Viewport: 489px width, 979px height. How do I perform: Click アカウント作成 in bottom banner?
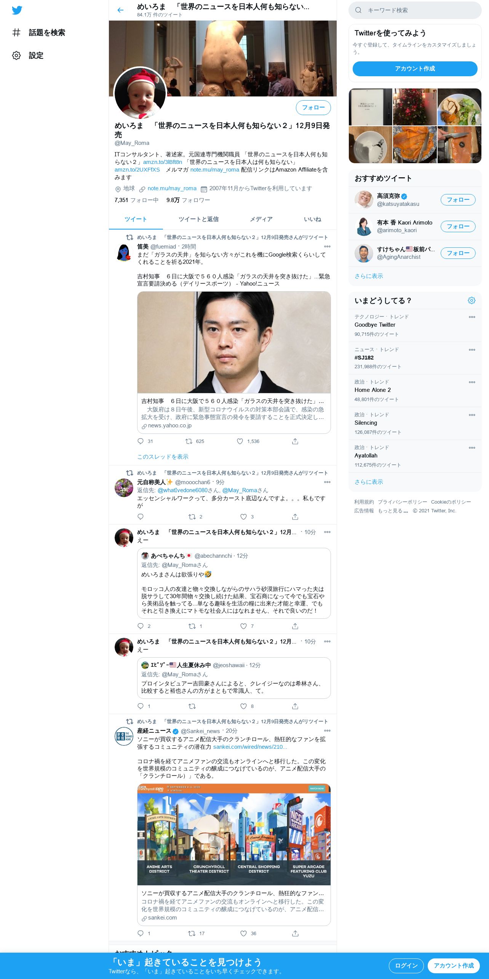pyautogui.click(x=454, y=966)
